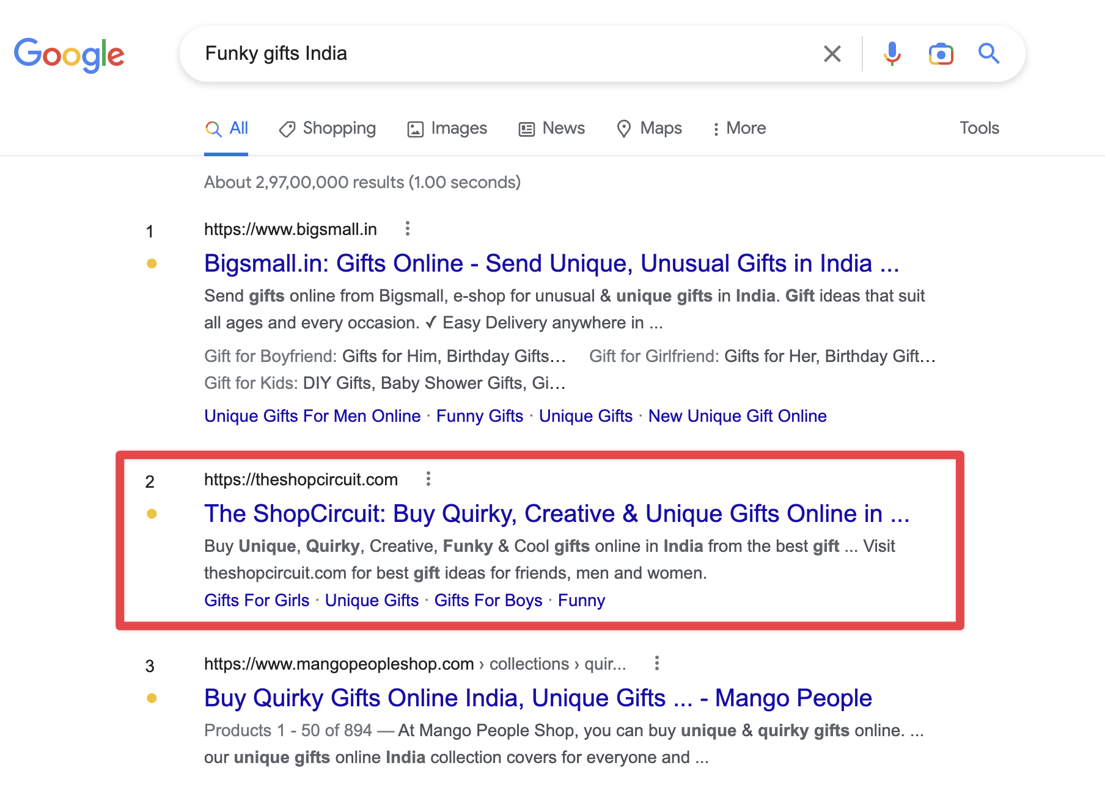The height and width of the screenshot is (807, 1105).
Task: Go to the Maps tab
Action: tap(649, 128)
